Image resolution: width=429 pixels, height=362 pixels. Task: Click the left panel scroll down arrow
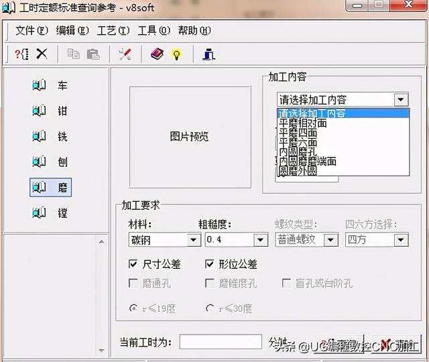tap(101, 350)
